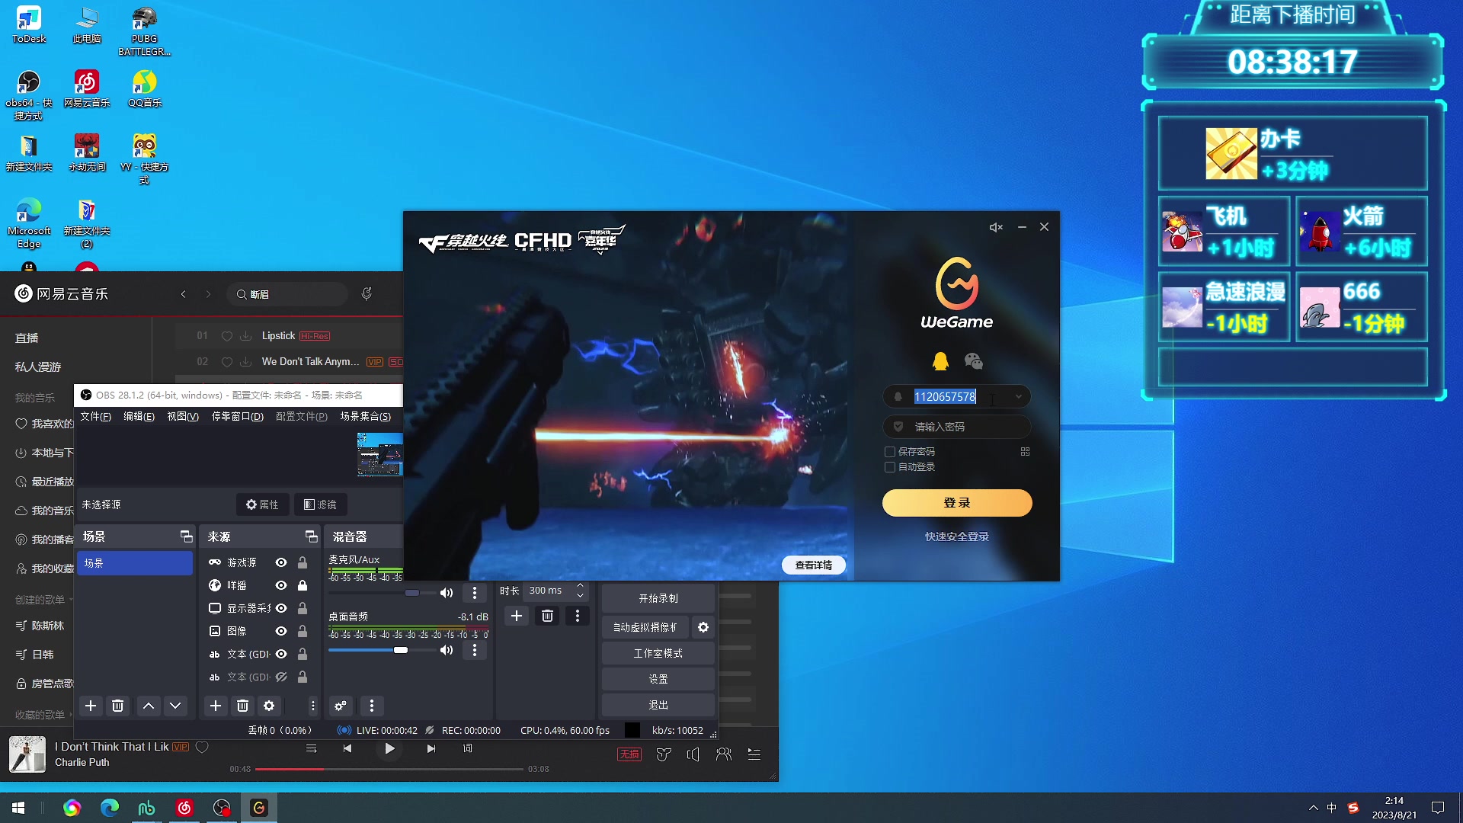The width and height of the screenshot is (1463, 823).
Task: Like the current song heart icon
Action: click(x=202, y=747)
